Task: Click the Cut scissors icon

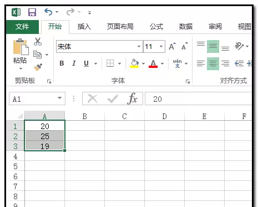Action: [38, 42]
